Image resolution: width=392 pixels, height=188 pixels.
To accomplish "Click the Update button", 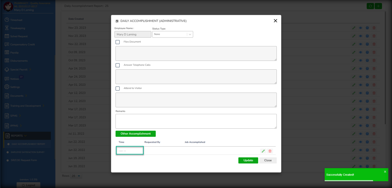I will (248, 160).
